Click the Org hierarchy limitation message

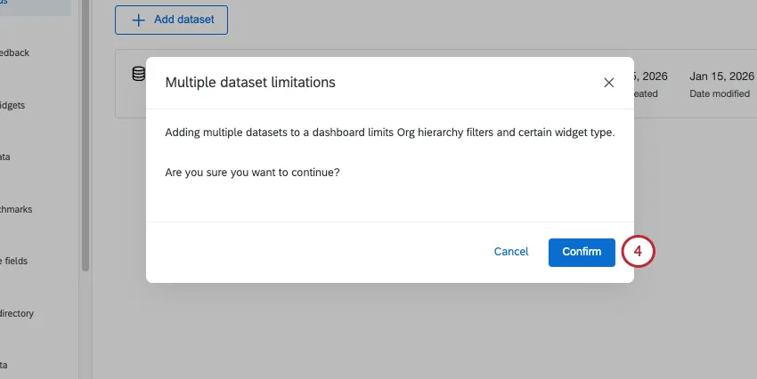389,133
